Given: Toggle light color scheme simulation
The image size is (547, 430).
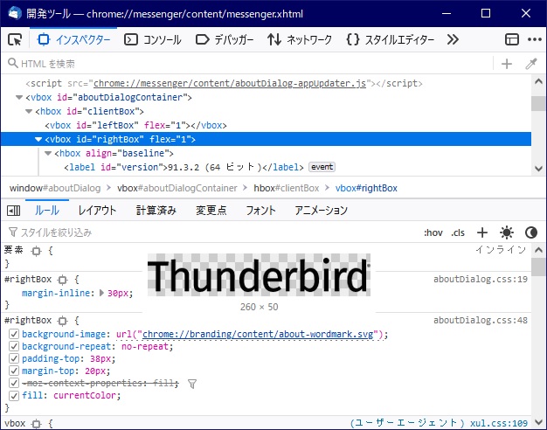Looking at the screenshot, I should (x=506, y=232).
